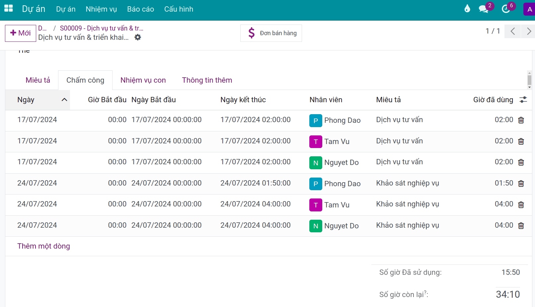This screenshot has height=307, width=535.
Task: Open the Nhiệm vụ menu
Action: (x=101, y=9)
